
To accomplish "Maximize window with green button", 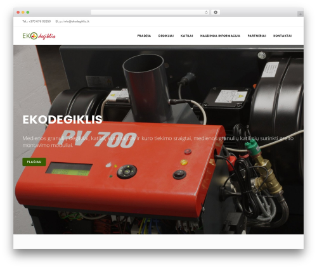I will point(28,12).
